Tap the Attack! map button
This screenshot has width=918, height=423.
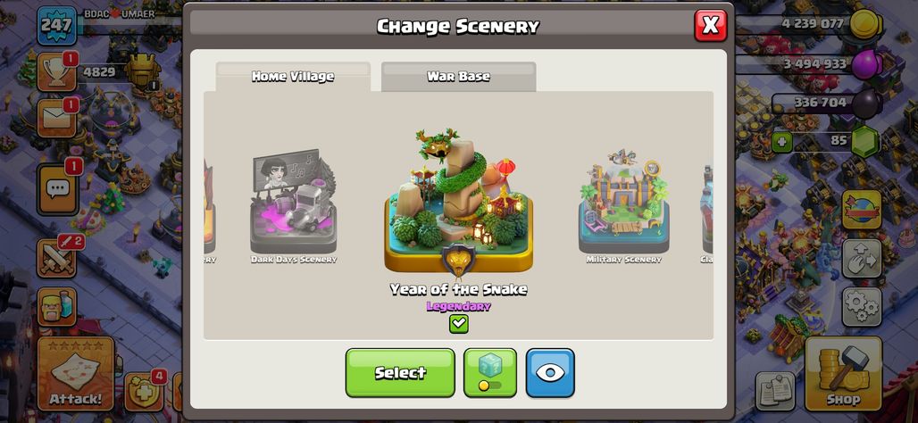[76, 374]
